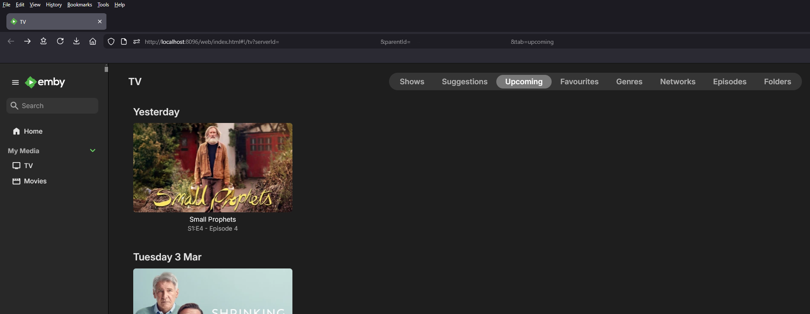Switch to the Networks tab

[x=678, y=82]
